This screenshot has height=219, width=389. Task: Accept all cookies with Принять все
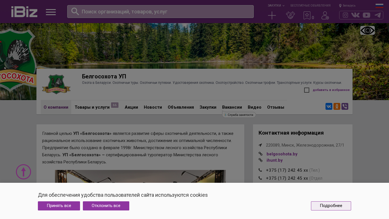click(x=59, y=206)
